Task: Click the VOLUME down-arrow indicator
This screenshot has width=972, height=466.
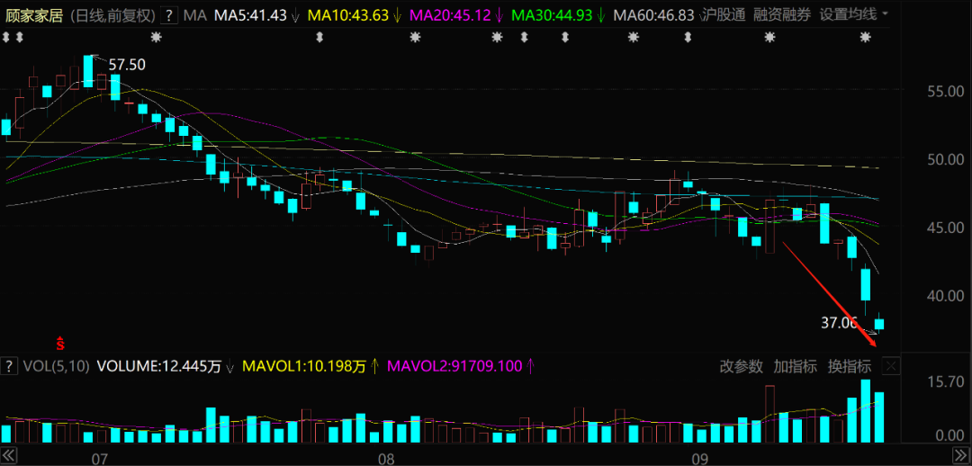Action: pyautogui.click(x=230, y=366)
